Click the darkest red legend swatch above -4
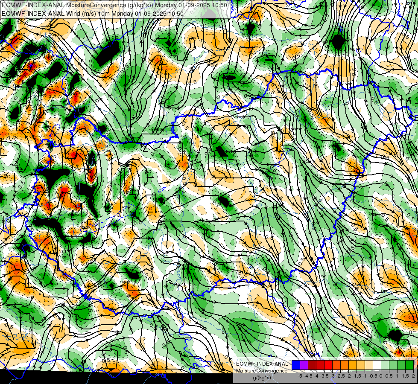418x384 pixels. click(312, 365)
